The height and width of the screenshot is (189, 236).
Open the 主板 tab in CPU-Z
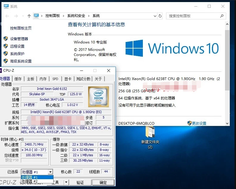pos(31,79)
